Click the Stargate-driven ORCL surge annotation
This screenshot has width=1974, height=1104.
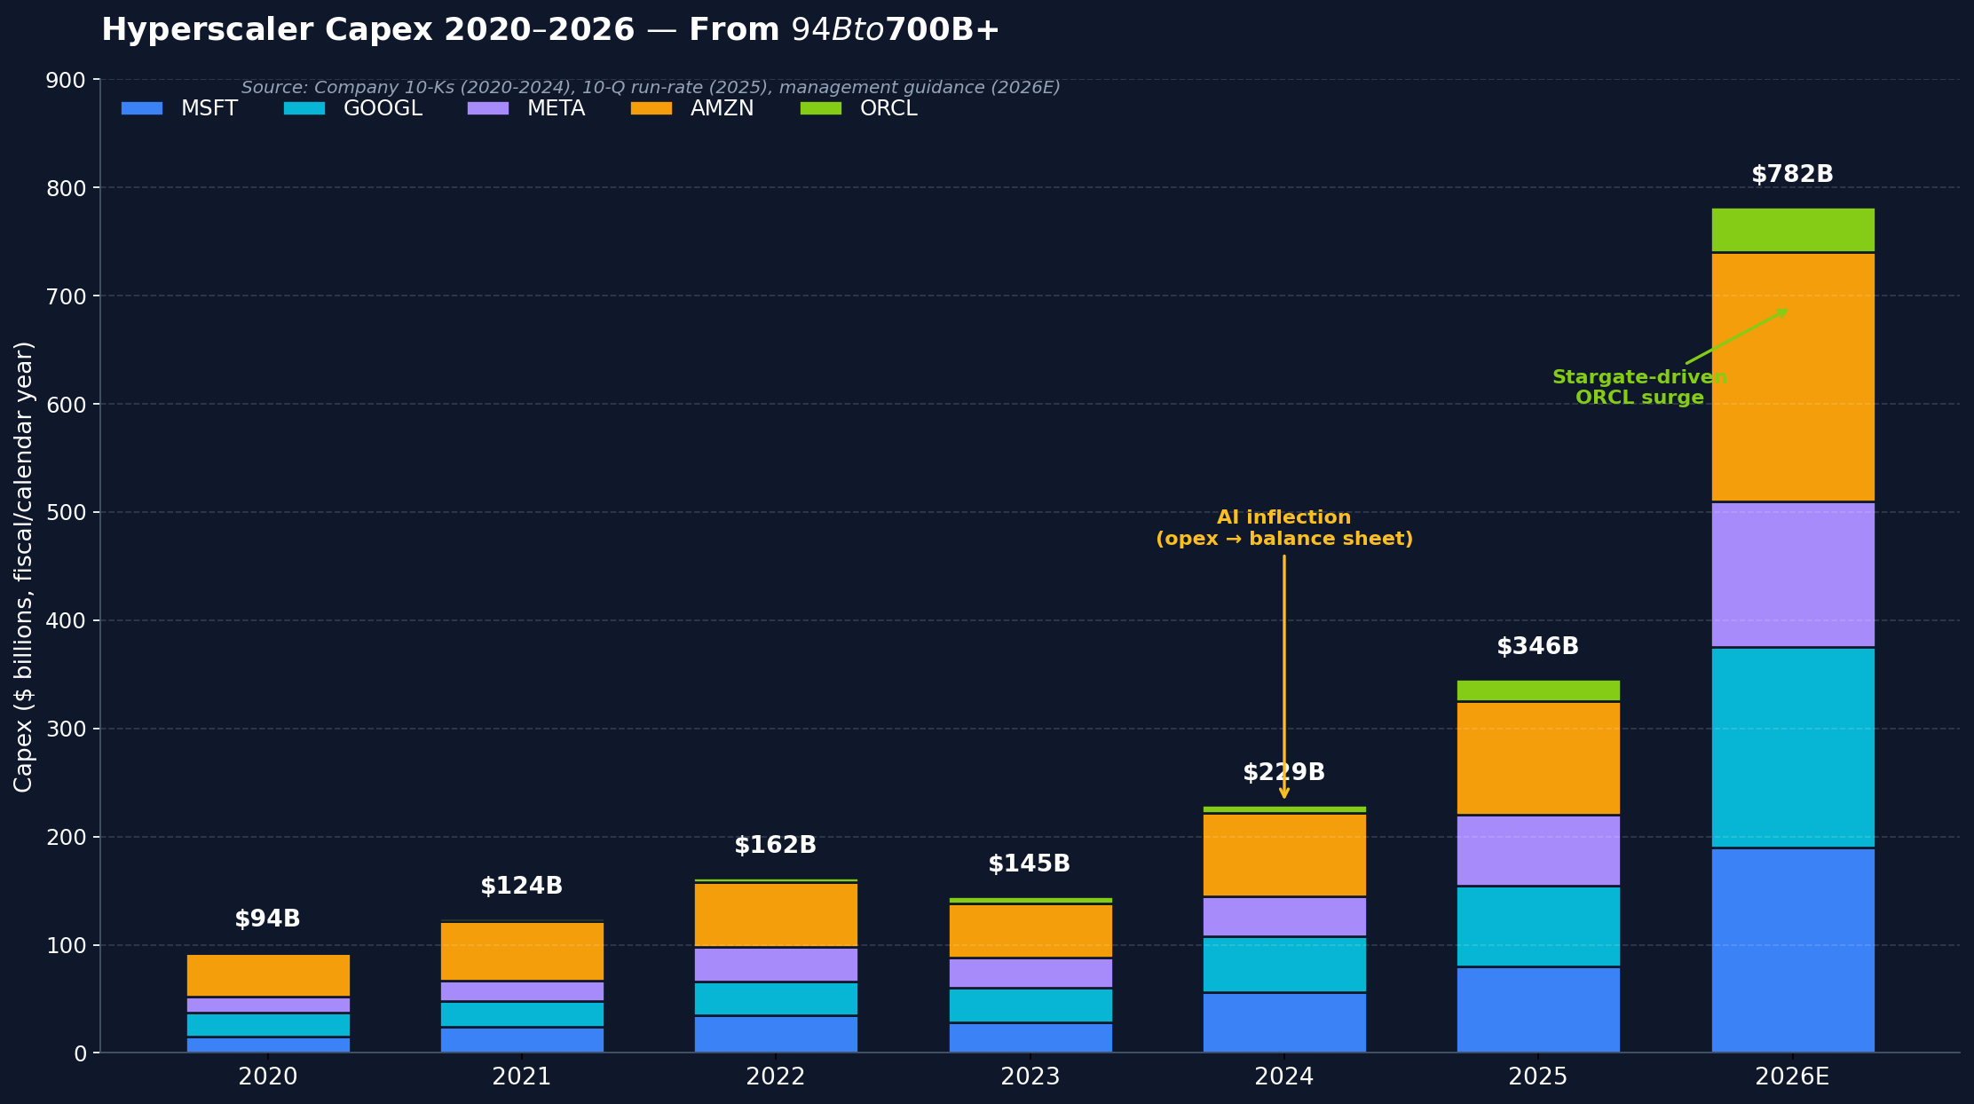pos(1639,388)
